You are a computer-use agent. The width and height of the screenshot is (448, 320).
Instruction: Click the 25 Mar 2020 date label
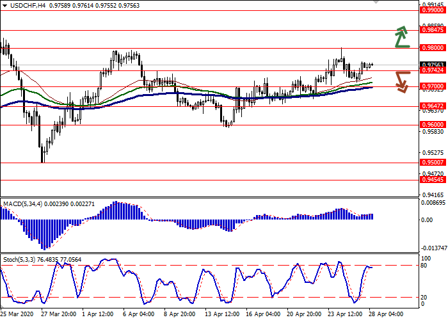tap(16, 315)
